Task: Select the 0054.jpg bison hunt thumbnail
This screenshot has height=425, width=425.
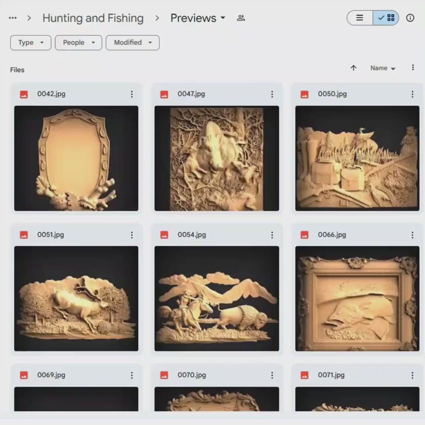Action: tap(217, 298)
